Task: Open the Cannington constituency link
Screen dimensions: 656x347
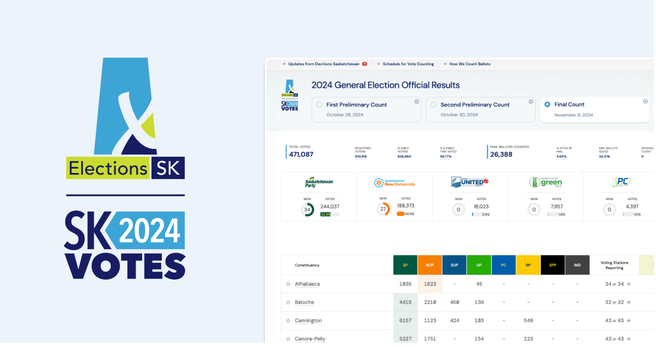Action: click(x=308, y=321)
